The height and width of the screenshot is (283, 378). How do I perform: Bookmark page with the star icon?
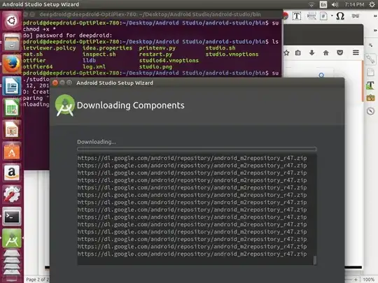(286, 52)
